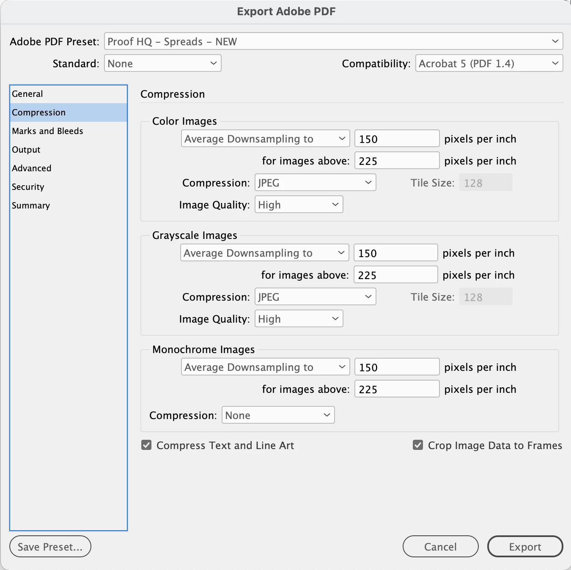Click Grayscale 'for images above' 225 field
Screen dimensions: 571x570
coord(395,275)
